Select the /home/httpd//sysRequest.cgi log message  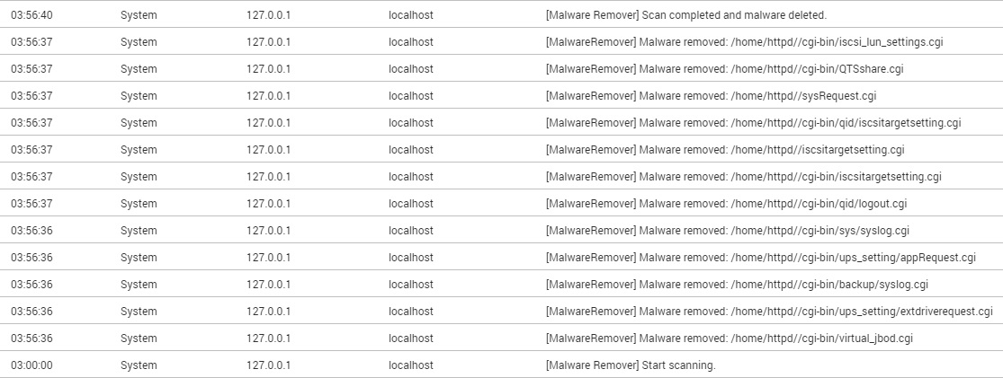pyautogui.click(x=712, y=96)
